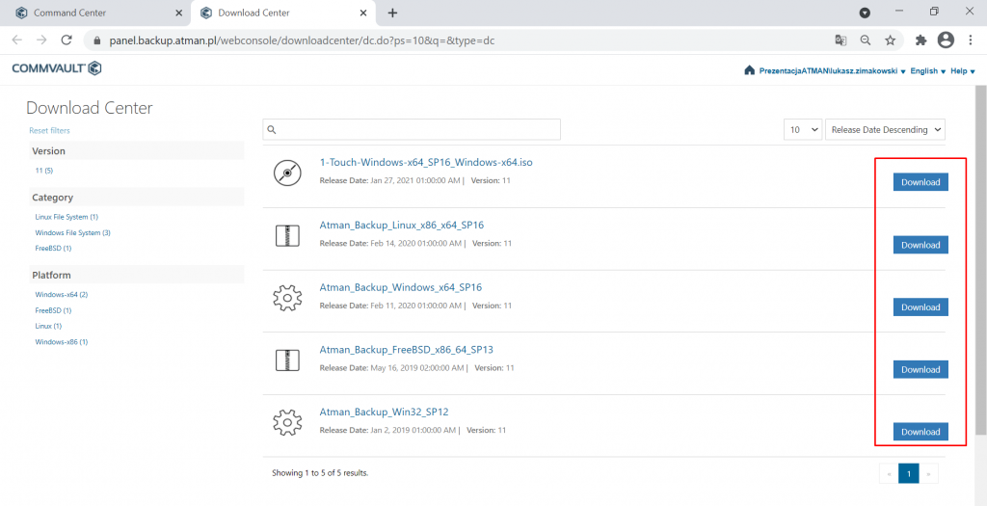The image size is (987, 506).
Task: Open the results-per-page dropdown showing 10
Action: click(x=803, y=130)
